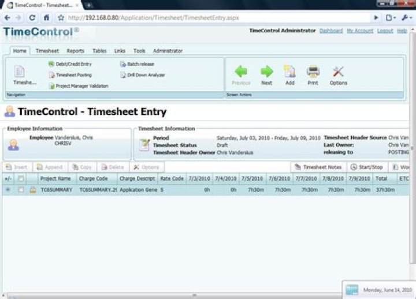Go to the Next timesheet

click(266, 75)
